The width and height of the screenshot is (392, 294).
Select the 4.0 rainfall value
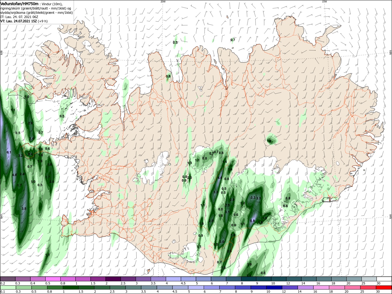point(14,175)
